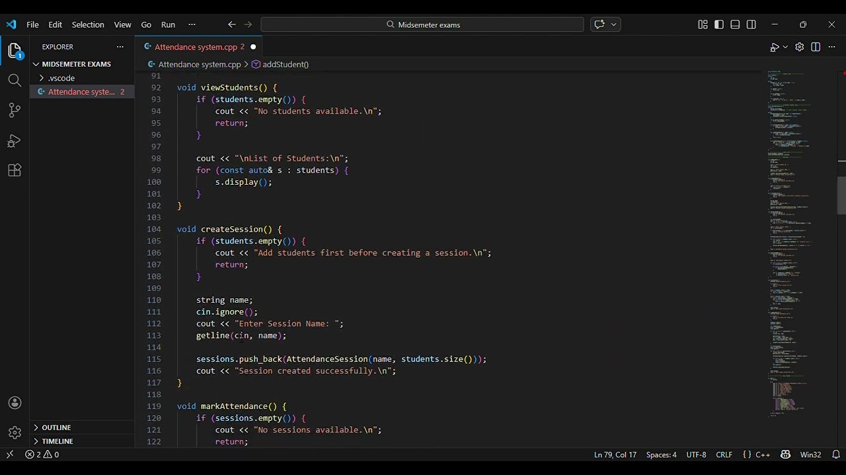Image resolution: width=846 pixels, height=475 pixels.
Task: Split the editor to the right
Action: pos(816,47)
